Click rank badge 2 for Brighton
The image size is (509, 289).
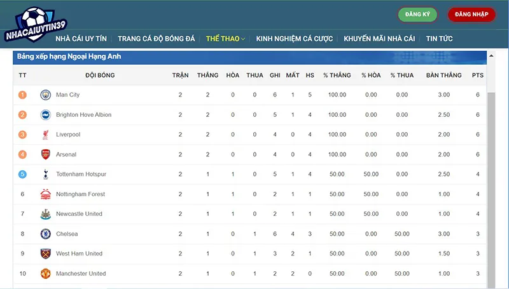[x=22, y=115]
